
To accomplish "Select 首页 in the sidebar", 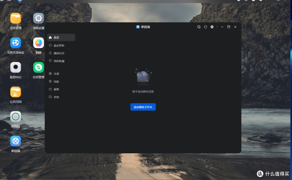I will click(x=61, y=37).
